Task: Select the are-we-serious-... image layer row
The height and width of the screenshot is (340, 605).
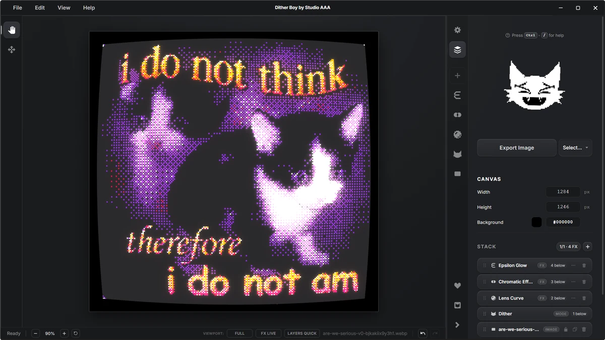Action: point(534,329)
